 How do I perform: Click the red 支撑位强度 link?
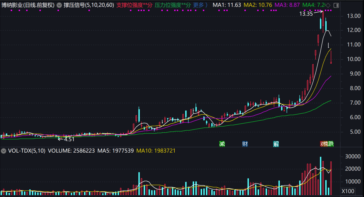pos(134,5)
